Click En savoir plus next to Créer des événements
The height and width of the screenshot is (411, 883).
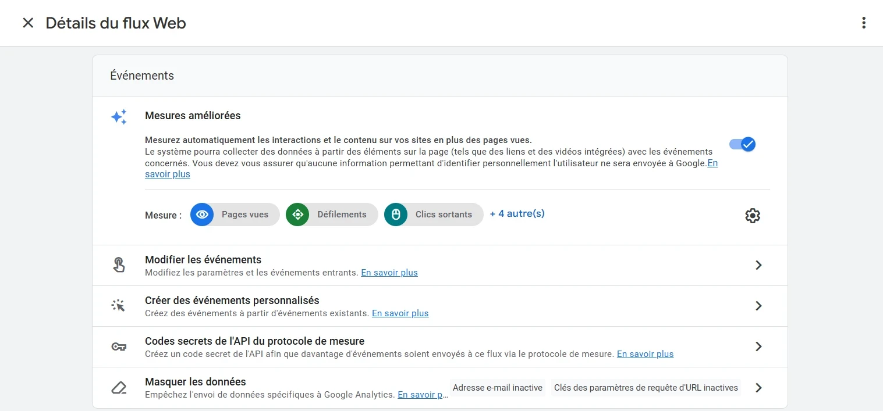click(x=400, y=313)
